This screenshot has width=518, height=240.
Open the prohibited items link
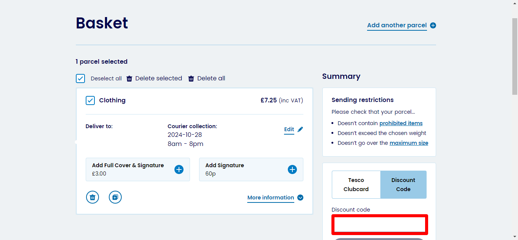(x=401, y=123)
